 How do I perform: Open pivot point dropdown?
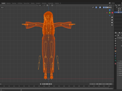(45, 5)
